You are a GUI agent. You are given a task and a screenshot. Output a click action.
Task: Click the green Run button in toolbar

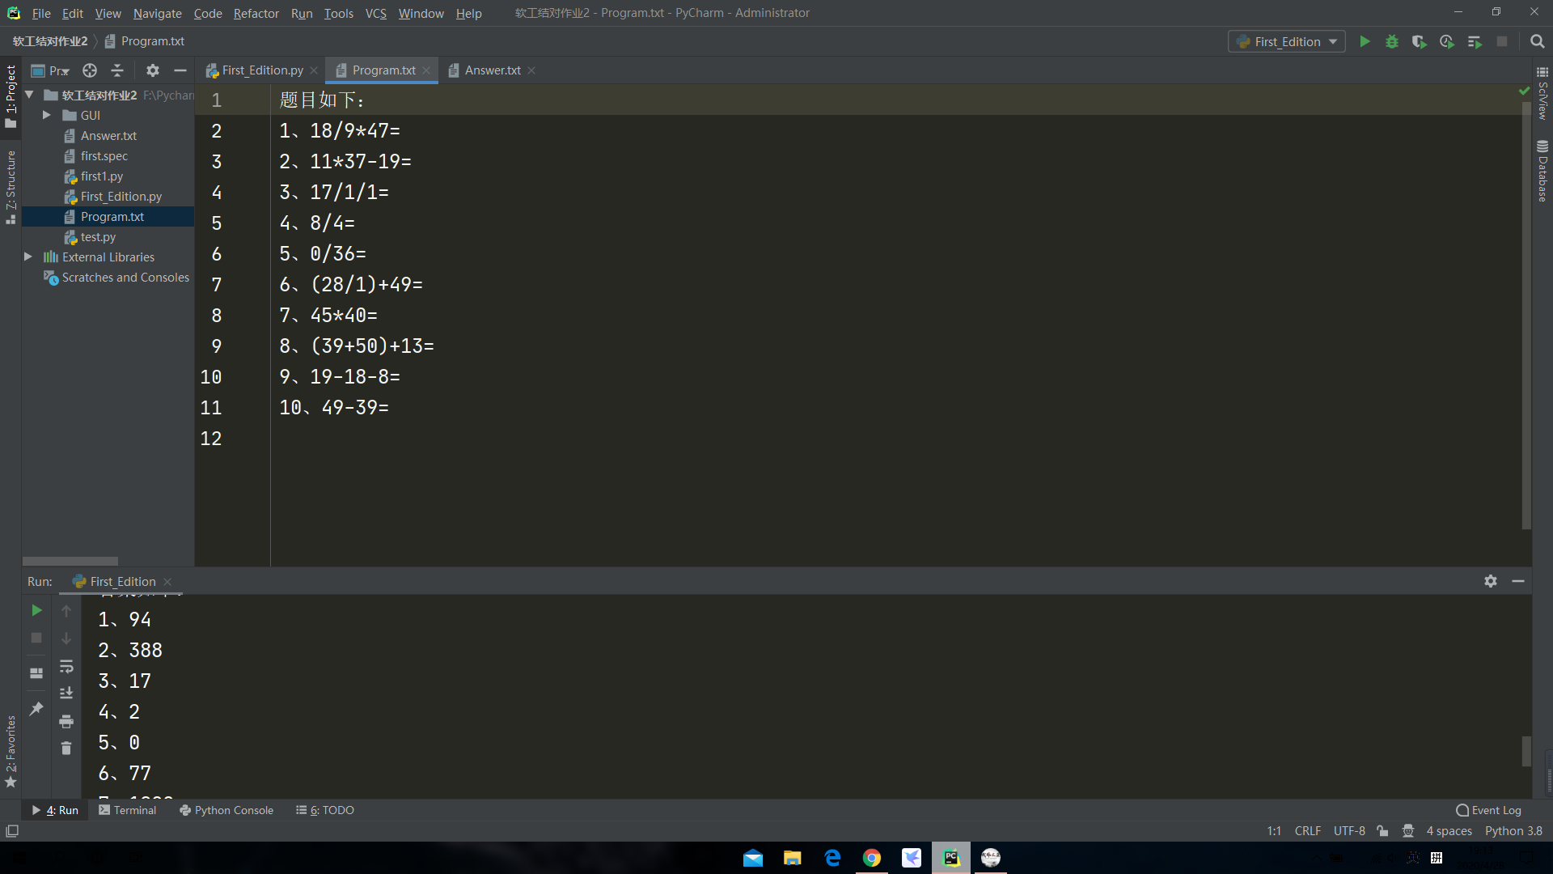click(x=1365, y=41)
